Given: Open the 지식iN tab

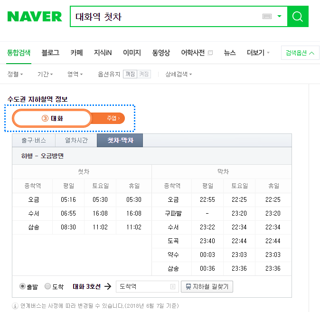Looking at the screenshot, I should click(x=103, y=53).
